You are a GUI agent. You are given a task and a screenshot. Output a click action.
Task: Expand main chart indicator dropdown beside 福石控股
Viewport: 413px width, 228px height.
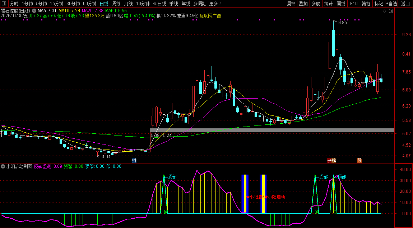tap(34, 11)
